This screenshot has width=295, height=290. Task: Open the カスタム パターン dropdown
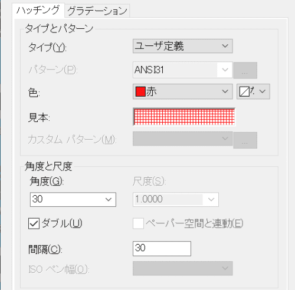(x=183, y=139)
